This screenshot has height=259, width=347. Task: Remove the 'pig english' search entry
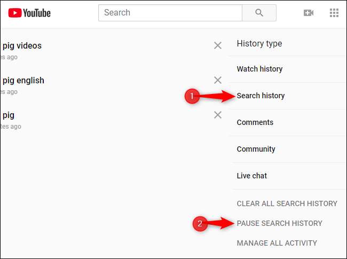[218, 81]
